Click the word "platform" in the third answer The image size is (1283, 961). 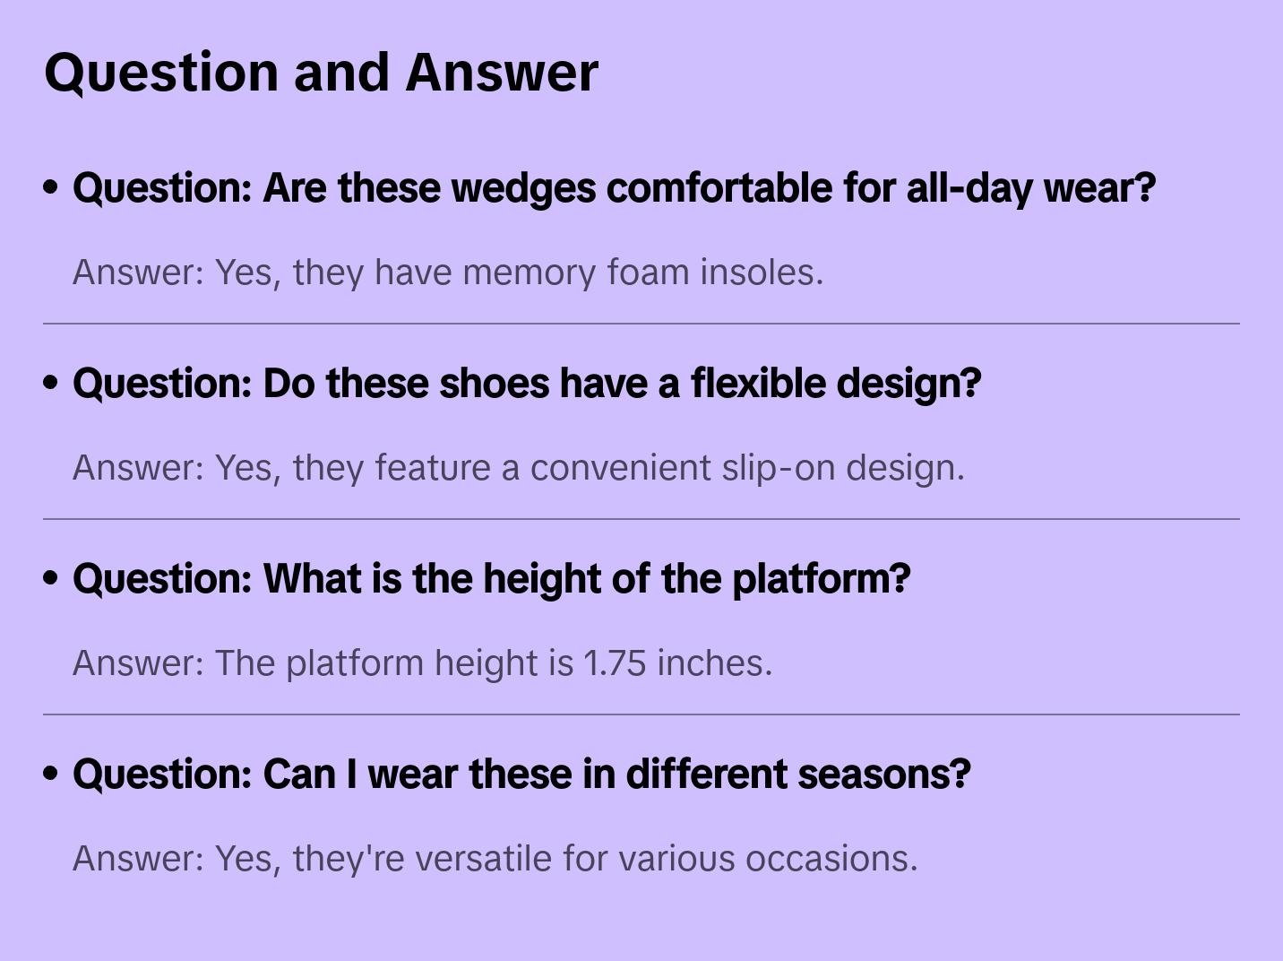click(355, 664)
